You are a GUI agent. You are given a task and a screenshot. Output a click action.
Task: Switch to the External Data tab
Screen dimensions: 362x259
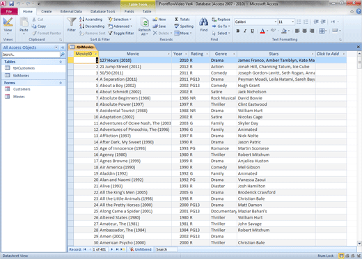pyautogui.click(x=71, y=11)
